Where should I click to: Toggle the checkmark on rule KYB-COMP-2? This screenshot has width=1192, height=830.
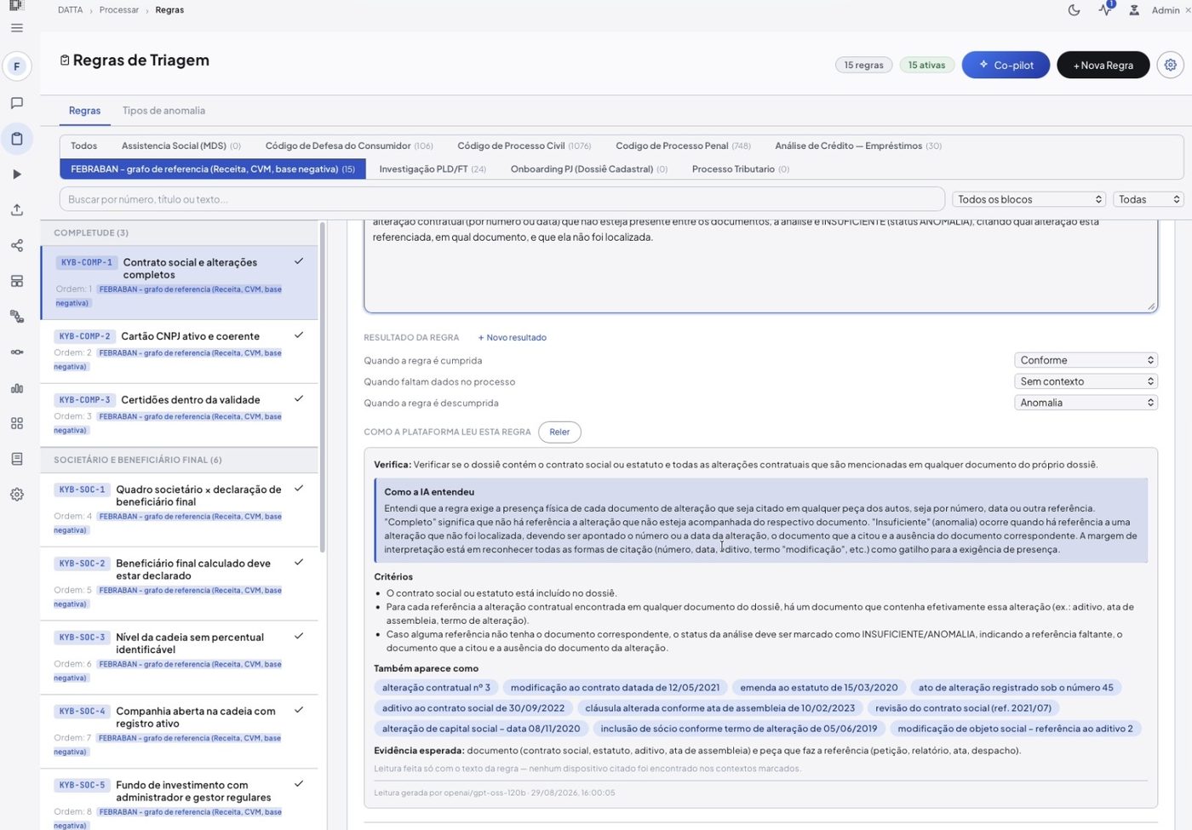click(x=299, y=335)
